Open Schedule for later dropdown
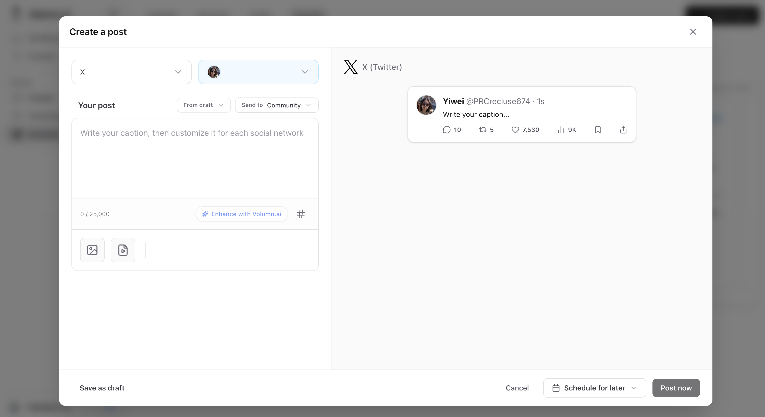 (595, 388)
